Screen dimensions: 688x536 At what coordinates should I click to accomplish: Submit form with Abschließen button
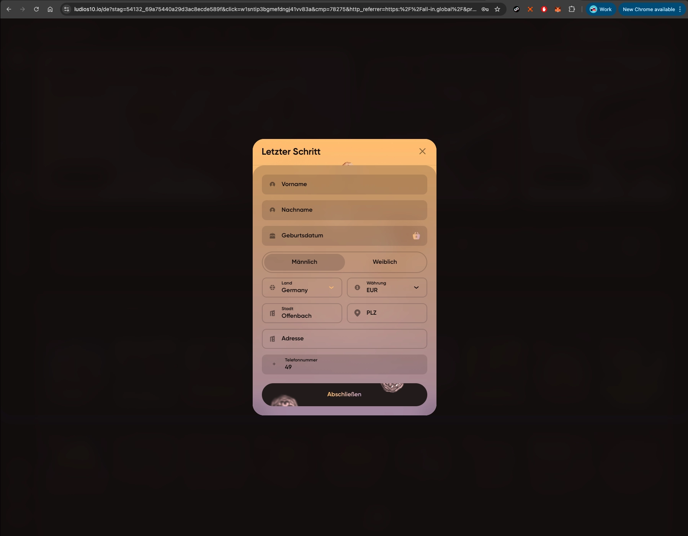[344, 395]
